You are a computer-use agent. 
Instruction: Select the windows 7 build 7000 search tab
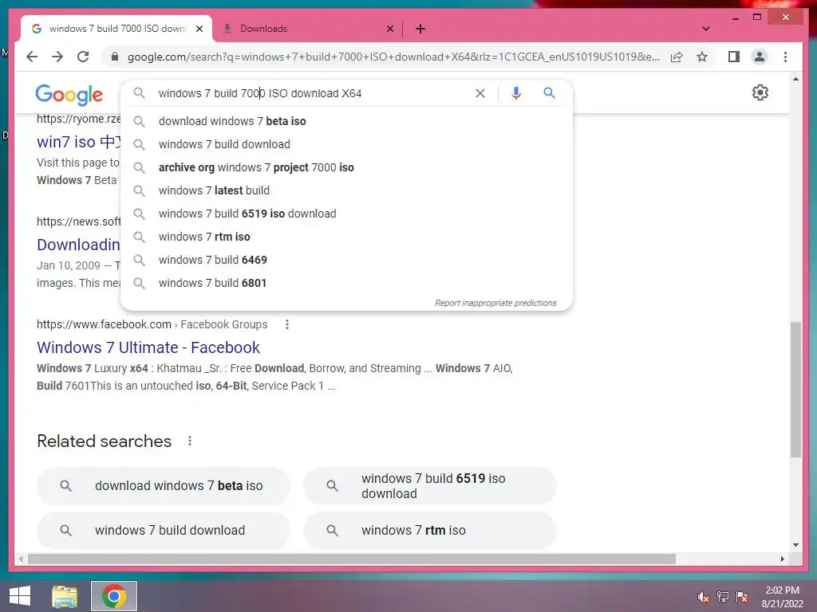[116, 29]
